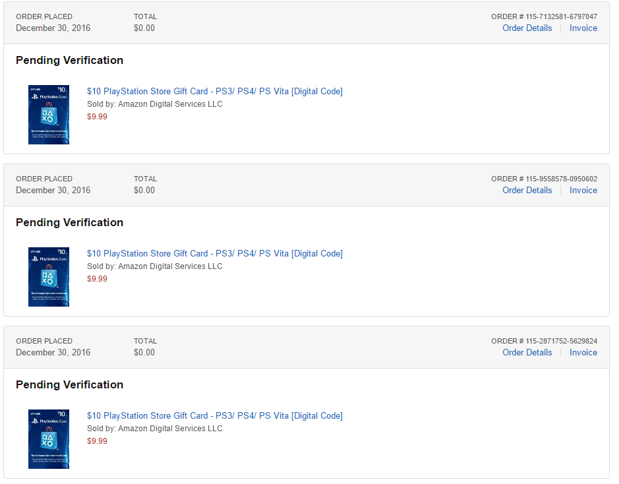Click order number 115-2871752-5629824 text
This screenshot has height=484, width=619.
[x=561, y=341]
